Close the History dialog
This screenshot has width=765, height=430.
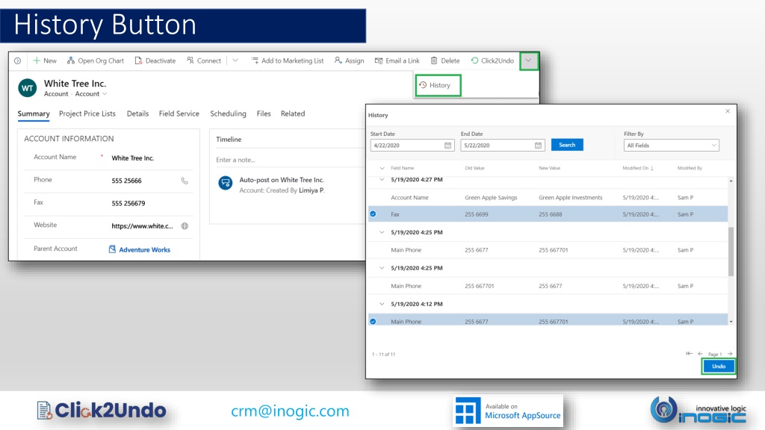point(728,112)
